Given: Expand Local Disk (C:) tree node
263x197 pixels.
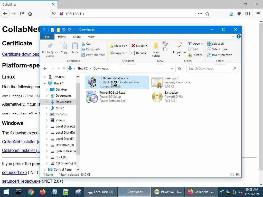Looking at the screenshot, I should [47, 126].
